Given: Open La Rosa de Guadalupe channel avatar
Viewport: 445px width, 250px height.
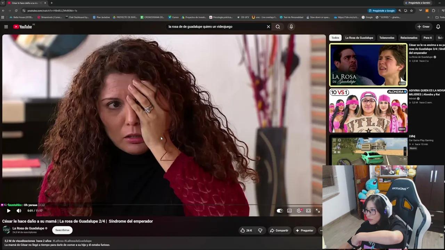Looking at the screenshot, I should pyautogui.click(x=7, y=230).
